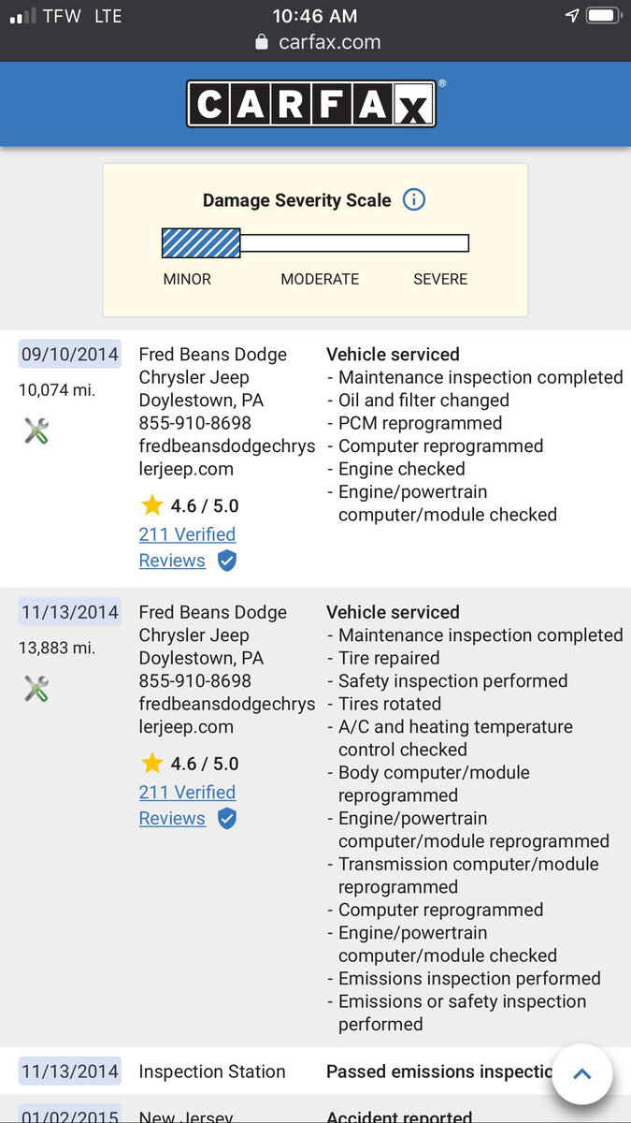This screenshot has width=631, height=1123.
Task: Click wrench service icon for 11/13/2014 entry
Action: pos(36,689)
